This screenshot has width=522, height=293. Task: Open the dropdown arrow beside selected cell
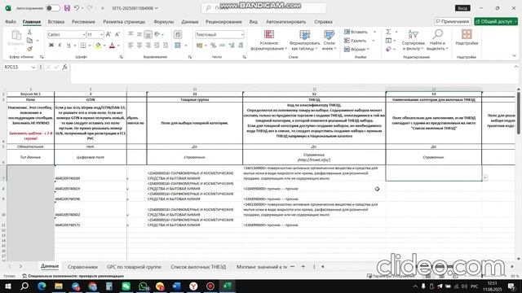[484, 177]
